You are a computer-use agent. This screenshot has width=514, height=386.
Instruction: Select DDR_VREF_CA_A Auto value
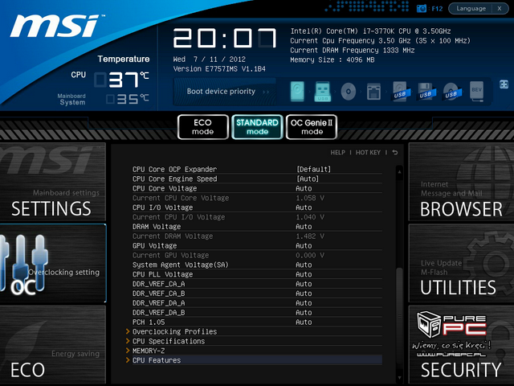[304, 284]
